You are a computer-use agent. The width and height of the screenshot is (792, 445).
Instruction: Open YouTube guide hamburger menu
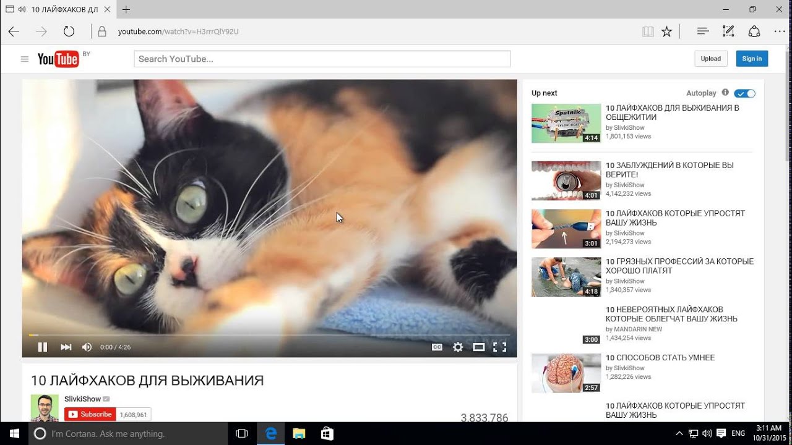[x=25, y=59]
